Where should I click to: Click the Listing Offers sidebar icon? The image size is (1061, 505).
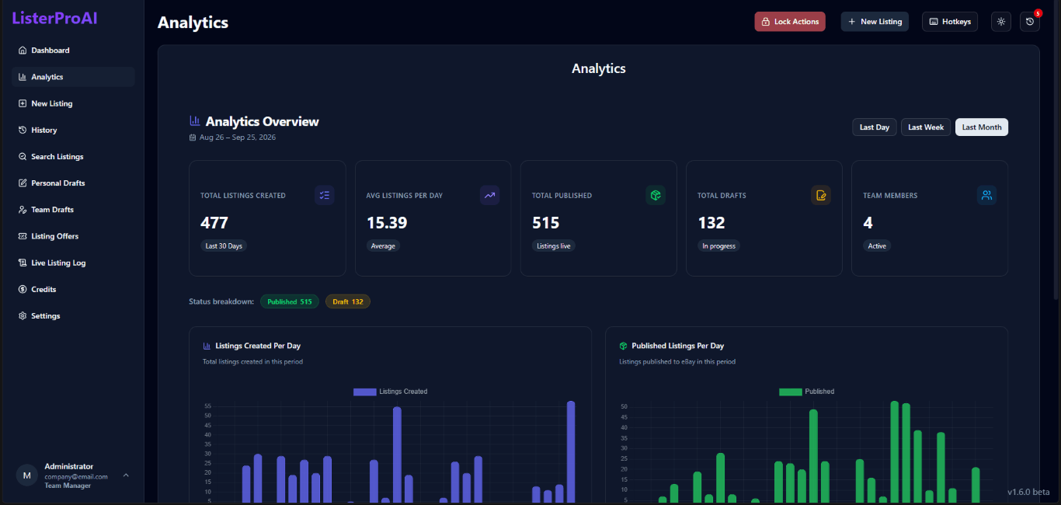tap(23, 236)
